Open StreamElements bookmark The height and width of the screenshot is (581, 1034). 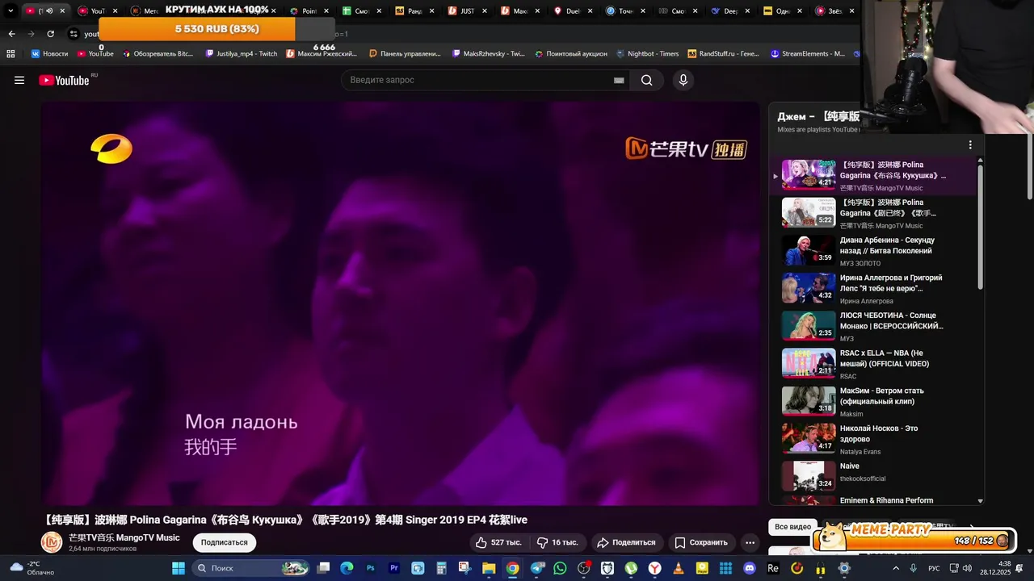point(807,54)
